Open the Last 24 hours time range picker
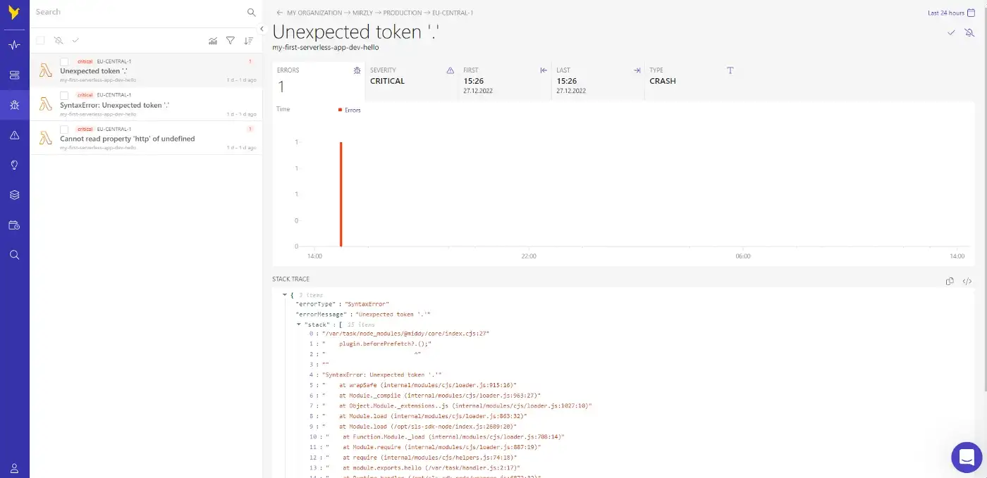 [x=950, y=13]
